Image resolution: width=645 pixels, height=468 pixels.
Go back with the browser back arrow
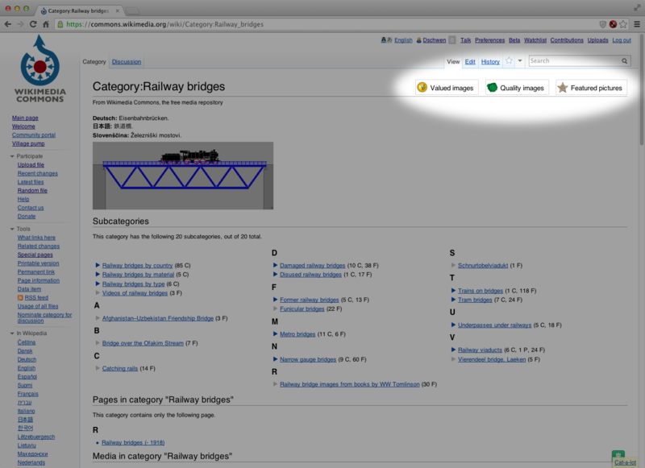pos(7,24)
